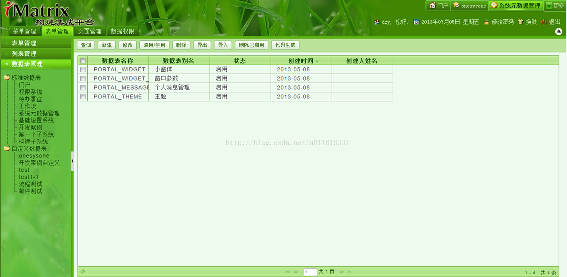Go to last page with pager icon
The height and width of the screenshot is (277, 567).
tap(350, 272)
